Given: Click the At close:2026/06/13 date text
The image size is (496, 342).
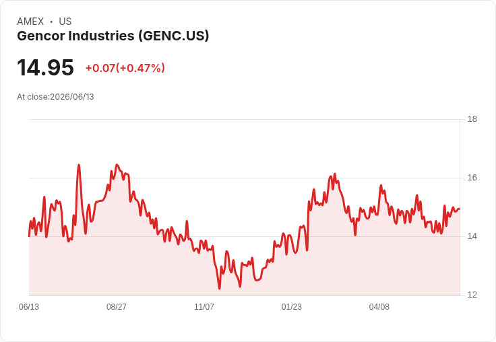Looking at the screenshot, I should tap(55, 97).
